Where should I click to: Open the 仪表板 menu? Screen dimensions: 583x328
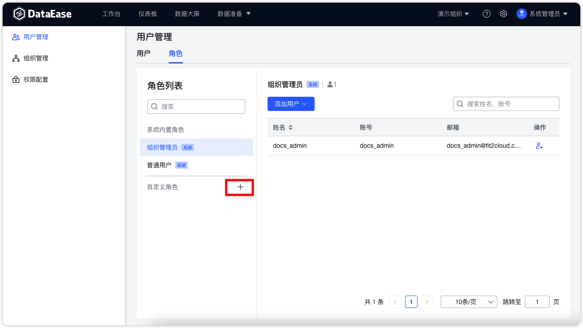point(148,14)
